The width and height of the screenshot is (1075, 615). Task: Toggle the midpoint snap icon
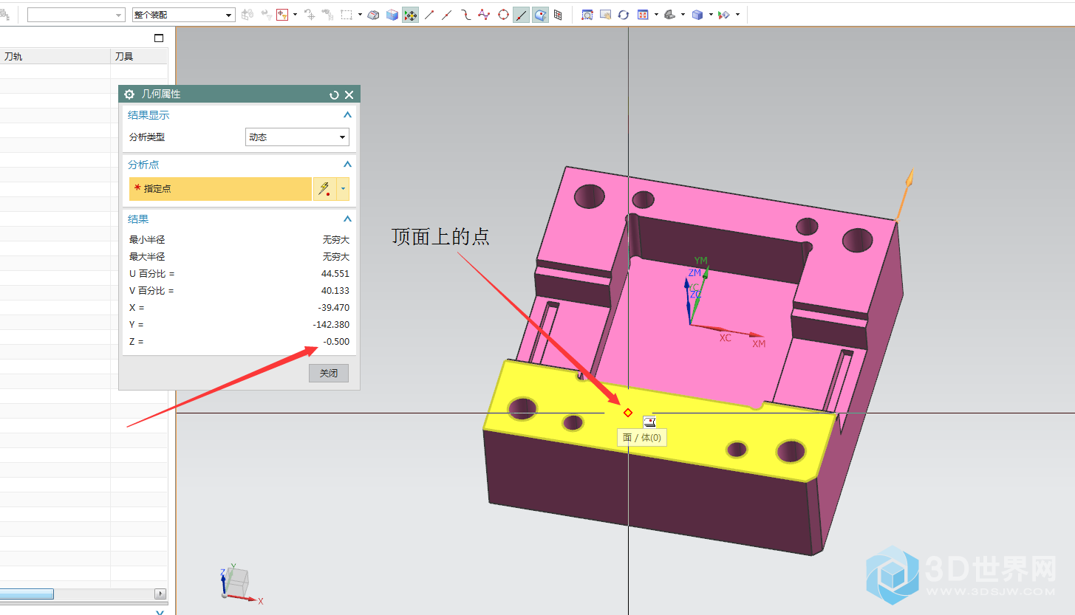pyautogui.click(x=447, y=15)
